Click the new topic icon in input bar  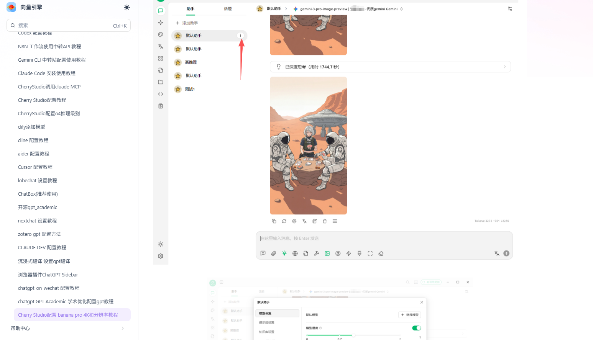click(263, 253)
